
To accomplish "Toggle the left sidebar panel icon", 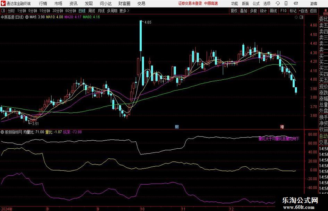I will (x=3, y=11).
